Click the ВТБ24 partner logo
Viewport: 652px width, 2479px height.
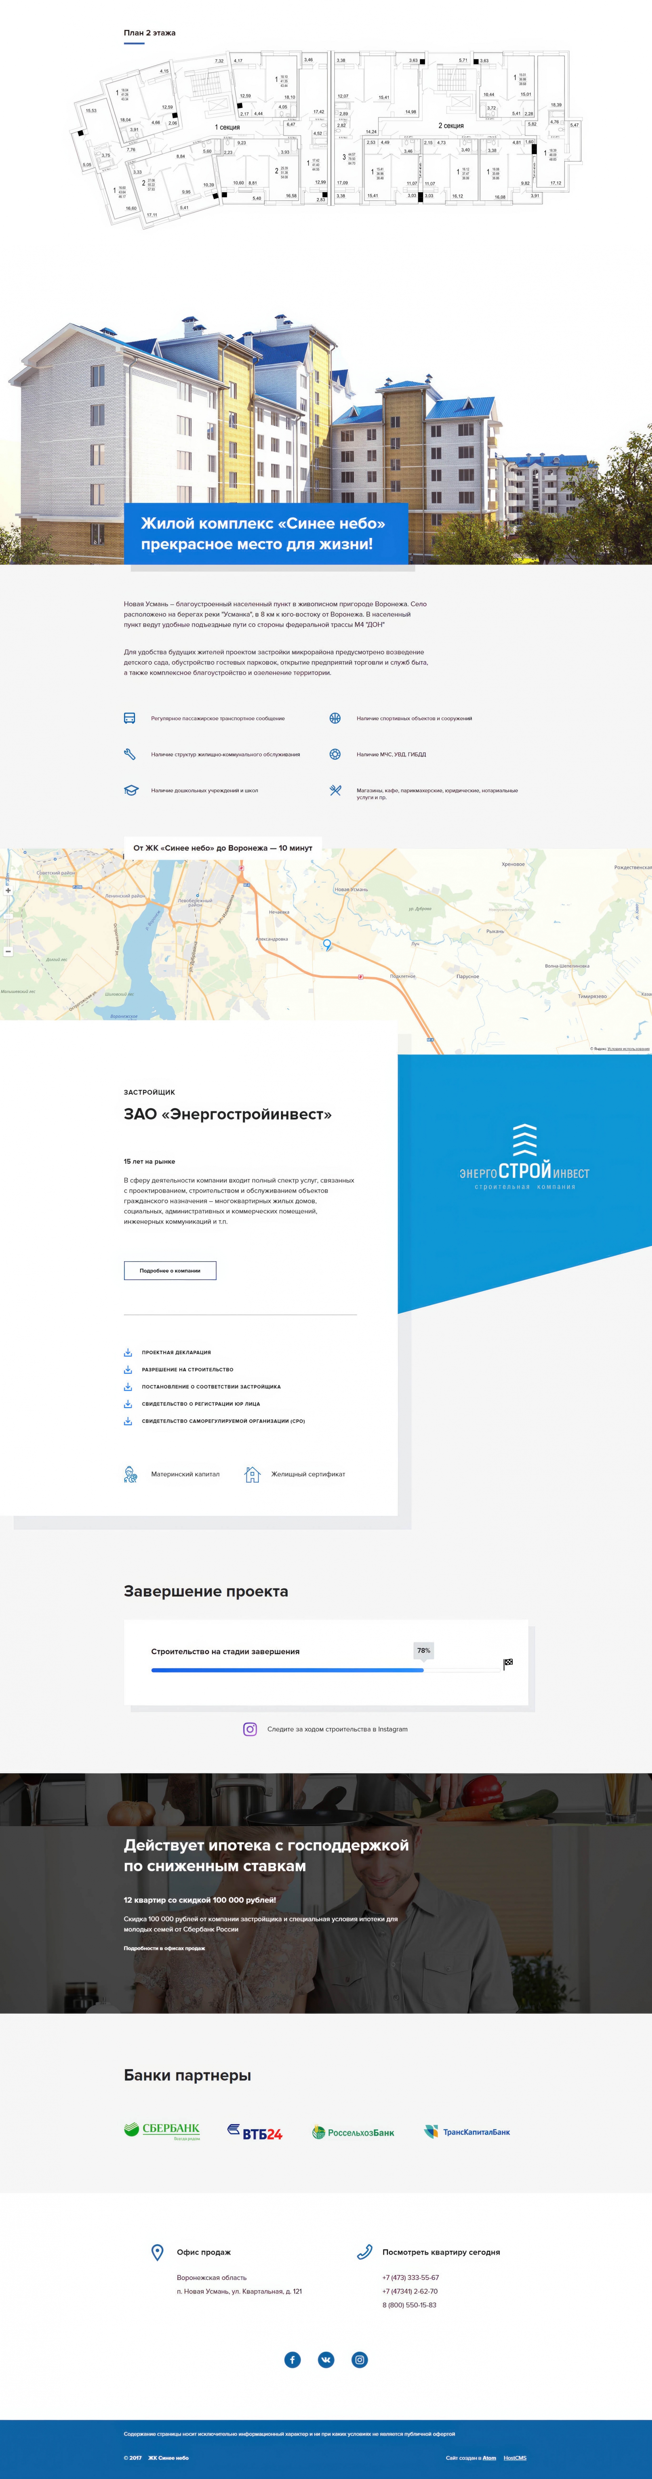(x=255, y=2132)
